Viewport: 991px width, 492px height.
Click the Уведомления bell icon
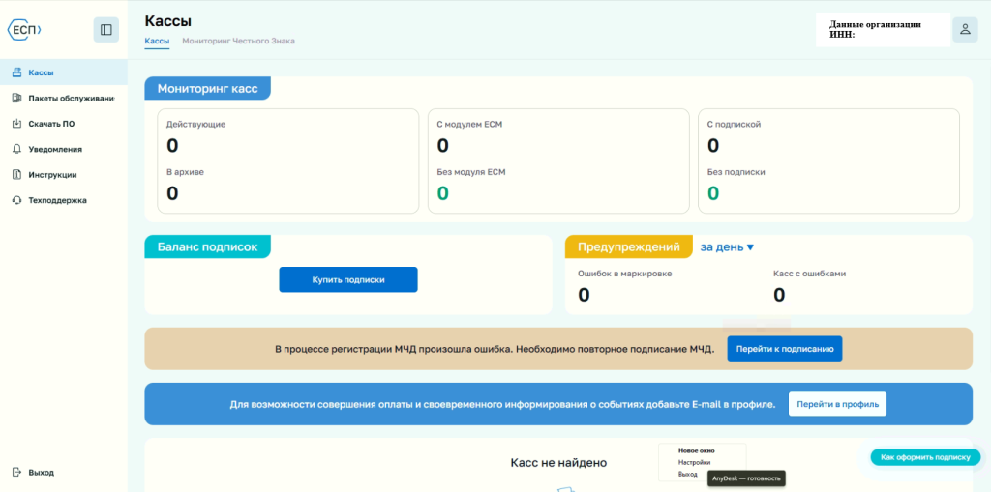click(17, 149)
